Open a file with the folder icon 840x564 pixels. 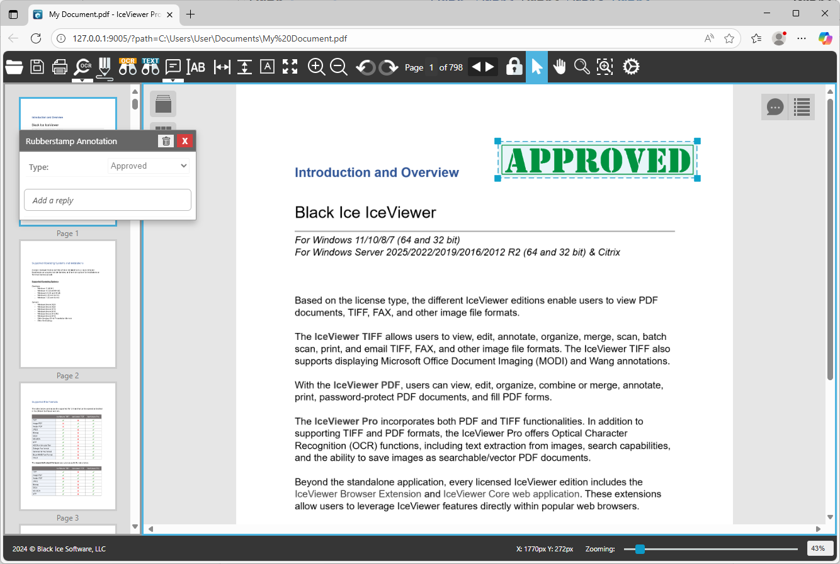[14, 67]
